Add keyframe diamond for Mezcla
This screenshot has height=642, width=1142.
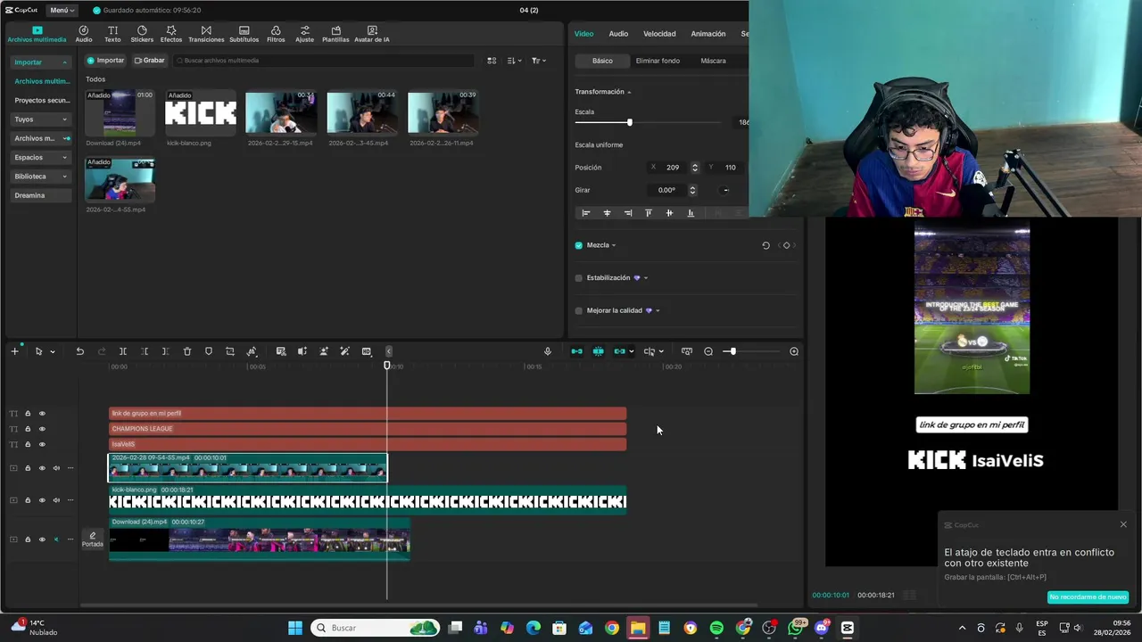coord(786,245)
